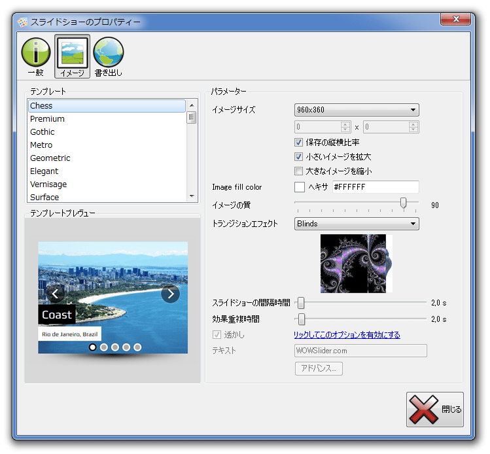This screenshot has width=490, height=454.
Task: Select the Premium template
Action: pos(107,119)
